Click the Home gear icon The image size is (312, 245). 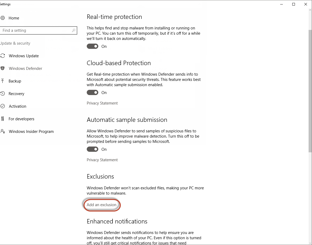(x=3, y=18)
